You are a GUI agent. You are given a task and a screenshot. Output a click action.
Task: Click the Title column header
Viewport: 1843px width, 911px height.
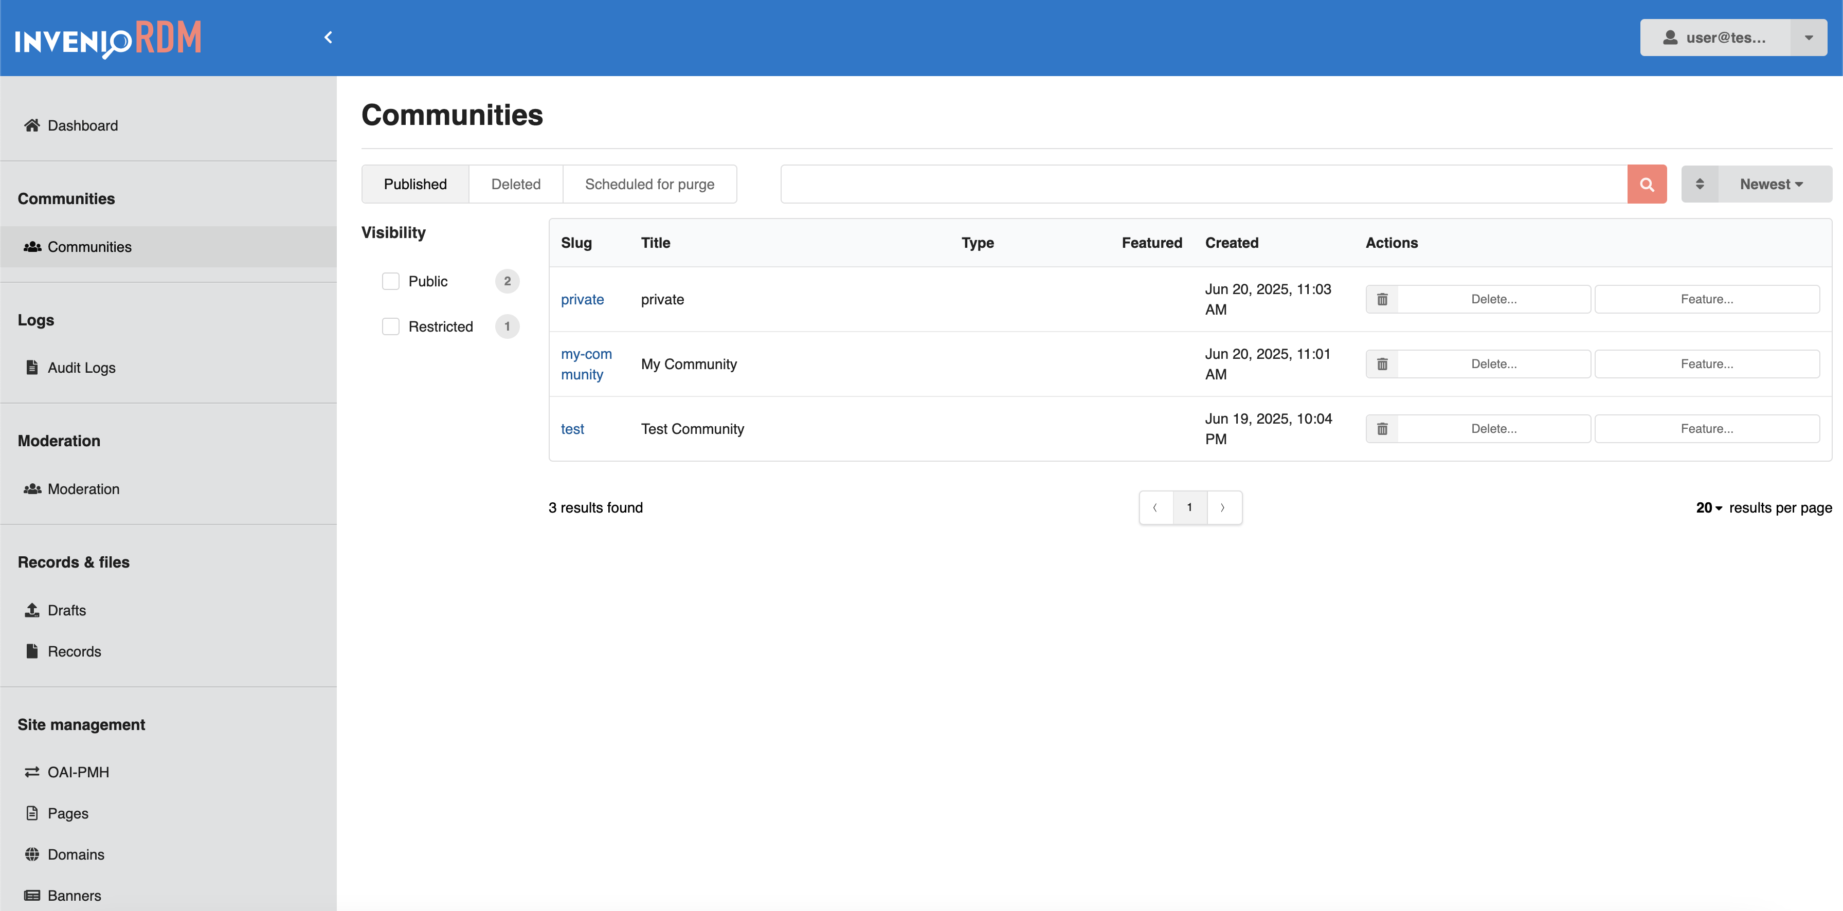[655, 243]
